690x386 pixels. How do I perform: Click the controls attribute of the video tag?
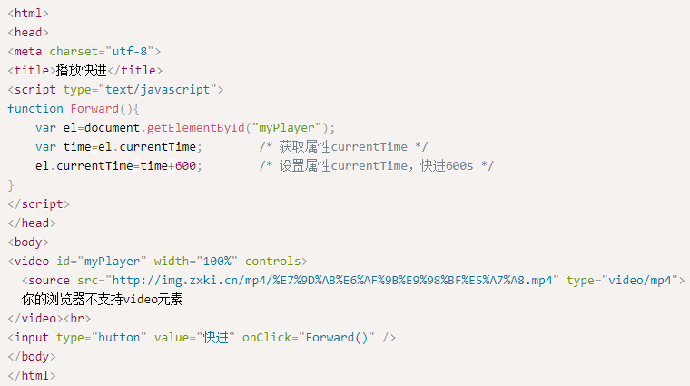276,261
